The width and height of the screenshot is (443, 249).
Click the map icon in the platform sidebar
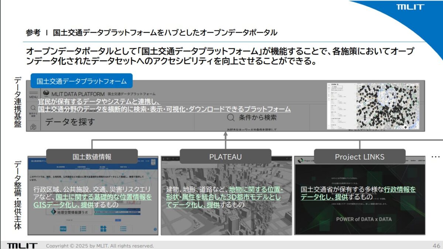click(x=33, y=127)
